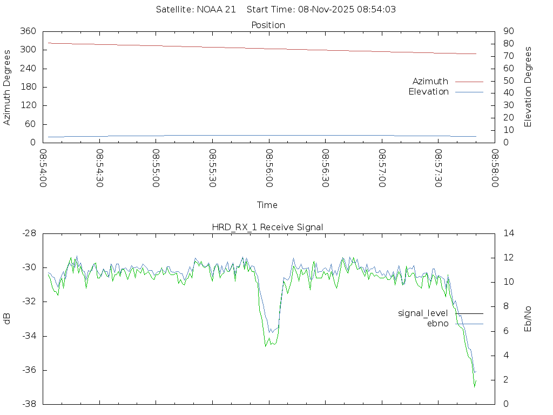Click the 08:58:00 time tick label
The image size is (553, 415).
pos(495,168)
